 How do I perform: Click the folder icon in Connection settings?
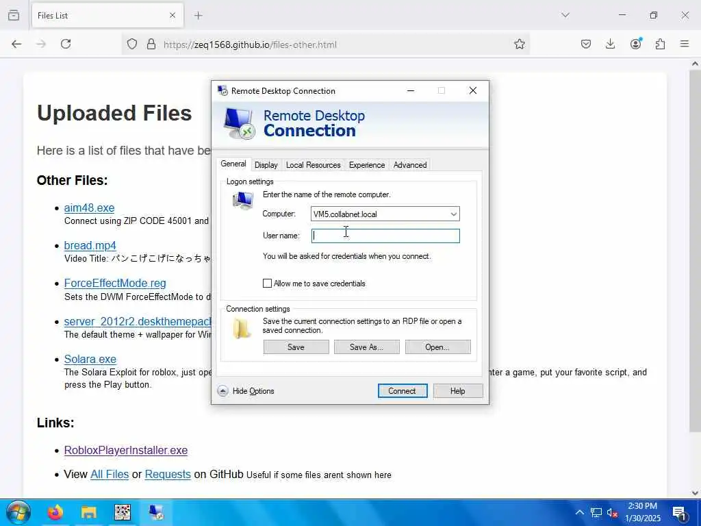(x=242, y=328)
